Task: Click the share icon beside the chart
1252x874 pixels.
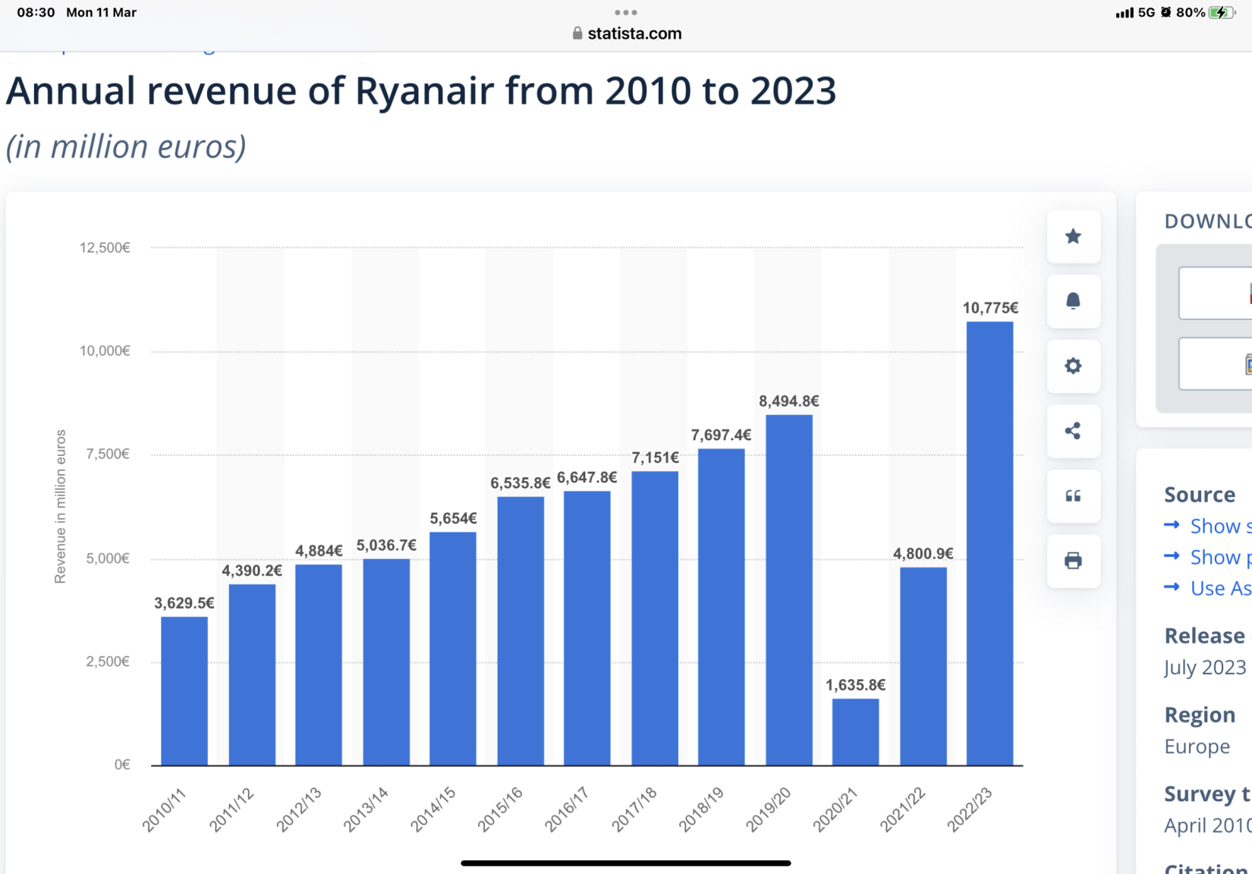Action: pos(1073,431)
